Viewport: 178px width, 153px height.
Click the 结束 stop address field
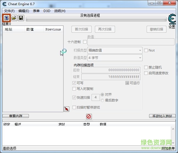(x=111, y=77)
